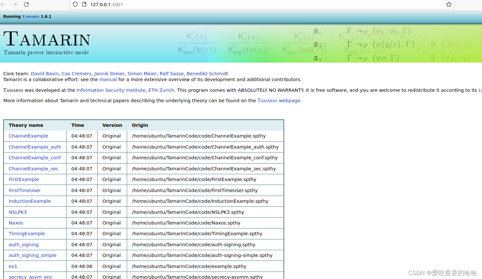Screen dimensions: 482x279
Task: Click the browser forward arrow
Action: (15, 5)
